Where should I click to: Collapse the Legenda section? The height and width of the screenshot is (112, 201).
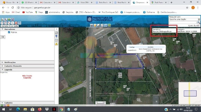tap(27, 70)
